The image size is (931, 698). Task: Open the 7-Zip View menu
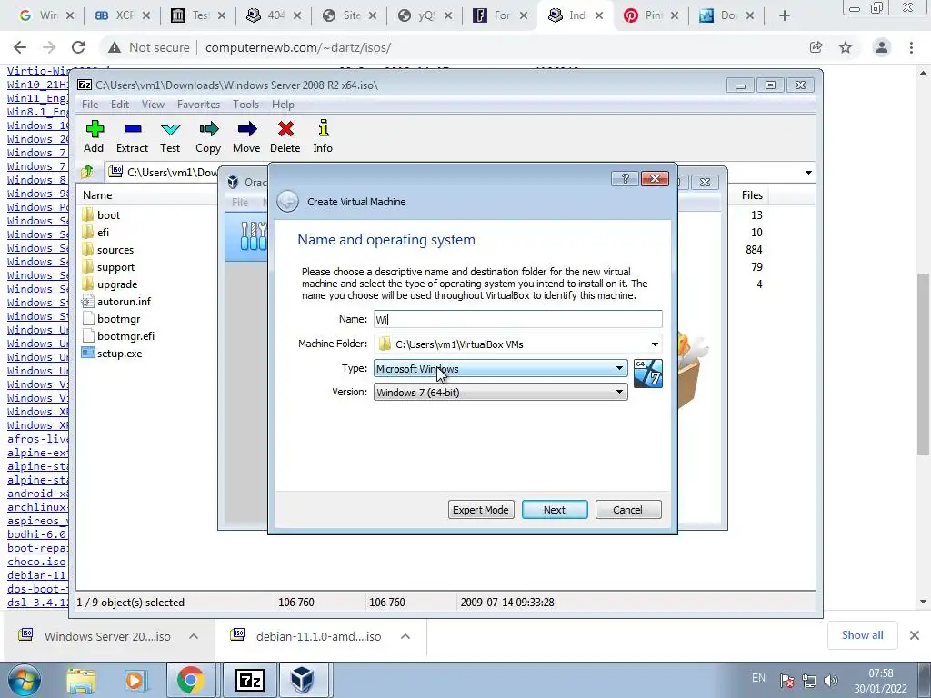point(153,105)
